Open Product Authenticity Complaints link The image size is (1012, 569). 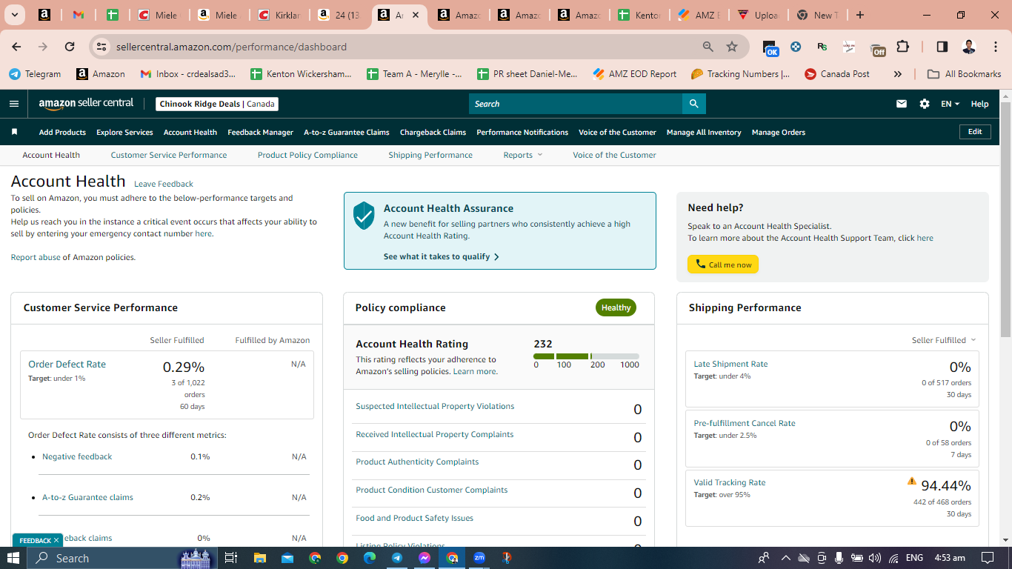[x=417, y=462]
